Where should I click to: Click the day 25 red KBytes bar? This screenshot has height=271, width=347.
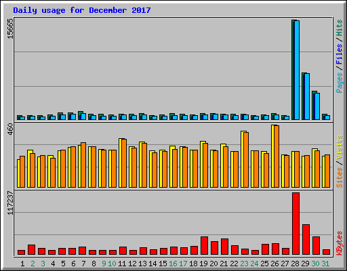(265, 249)
